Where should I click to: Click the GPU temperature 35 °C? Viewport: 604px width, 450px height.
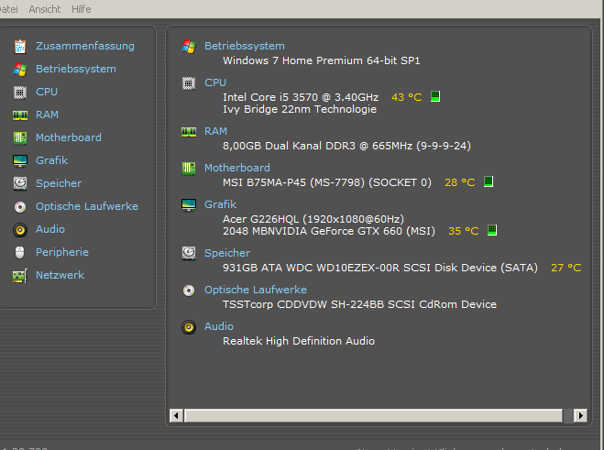[x=464, y=231]
